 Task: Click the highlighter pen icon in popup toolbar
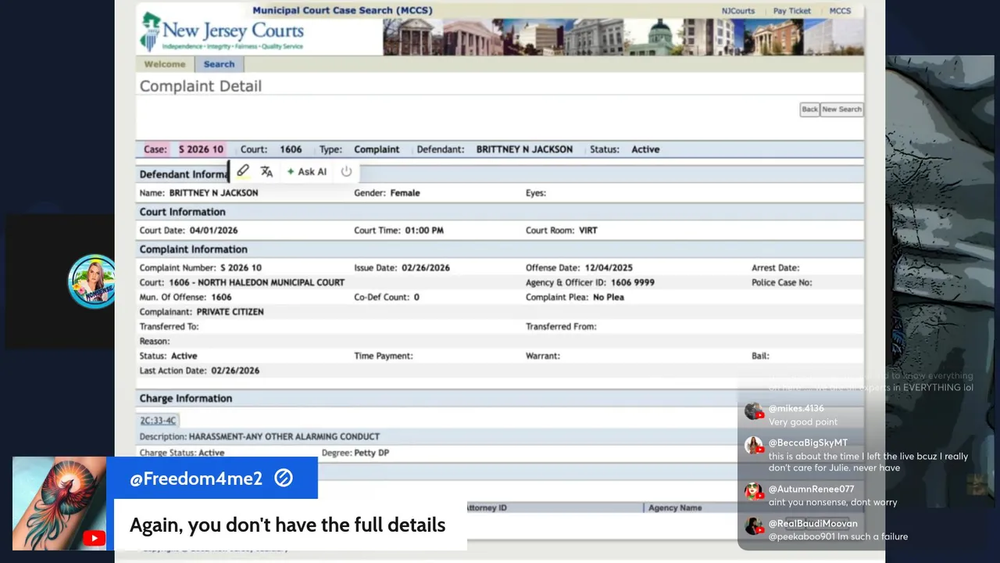[x=243, y=171]
